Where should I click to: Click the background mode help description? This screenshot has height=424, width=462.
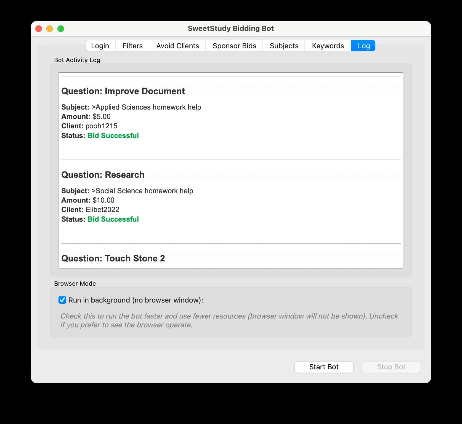[x=229, y=320]
